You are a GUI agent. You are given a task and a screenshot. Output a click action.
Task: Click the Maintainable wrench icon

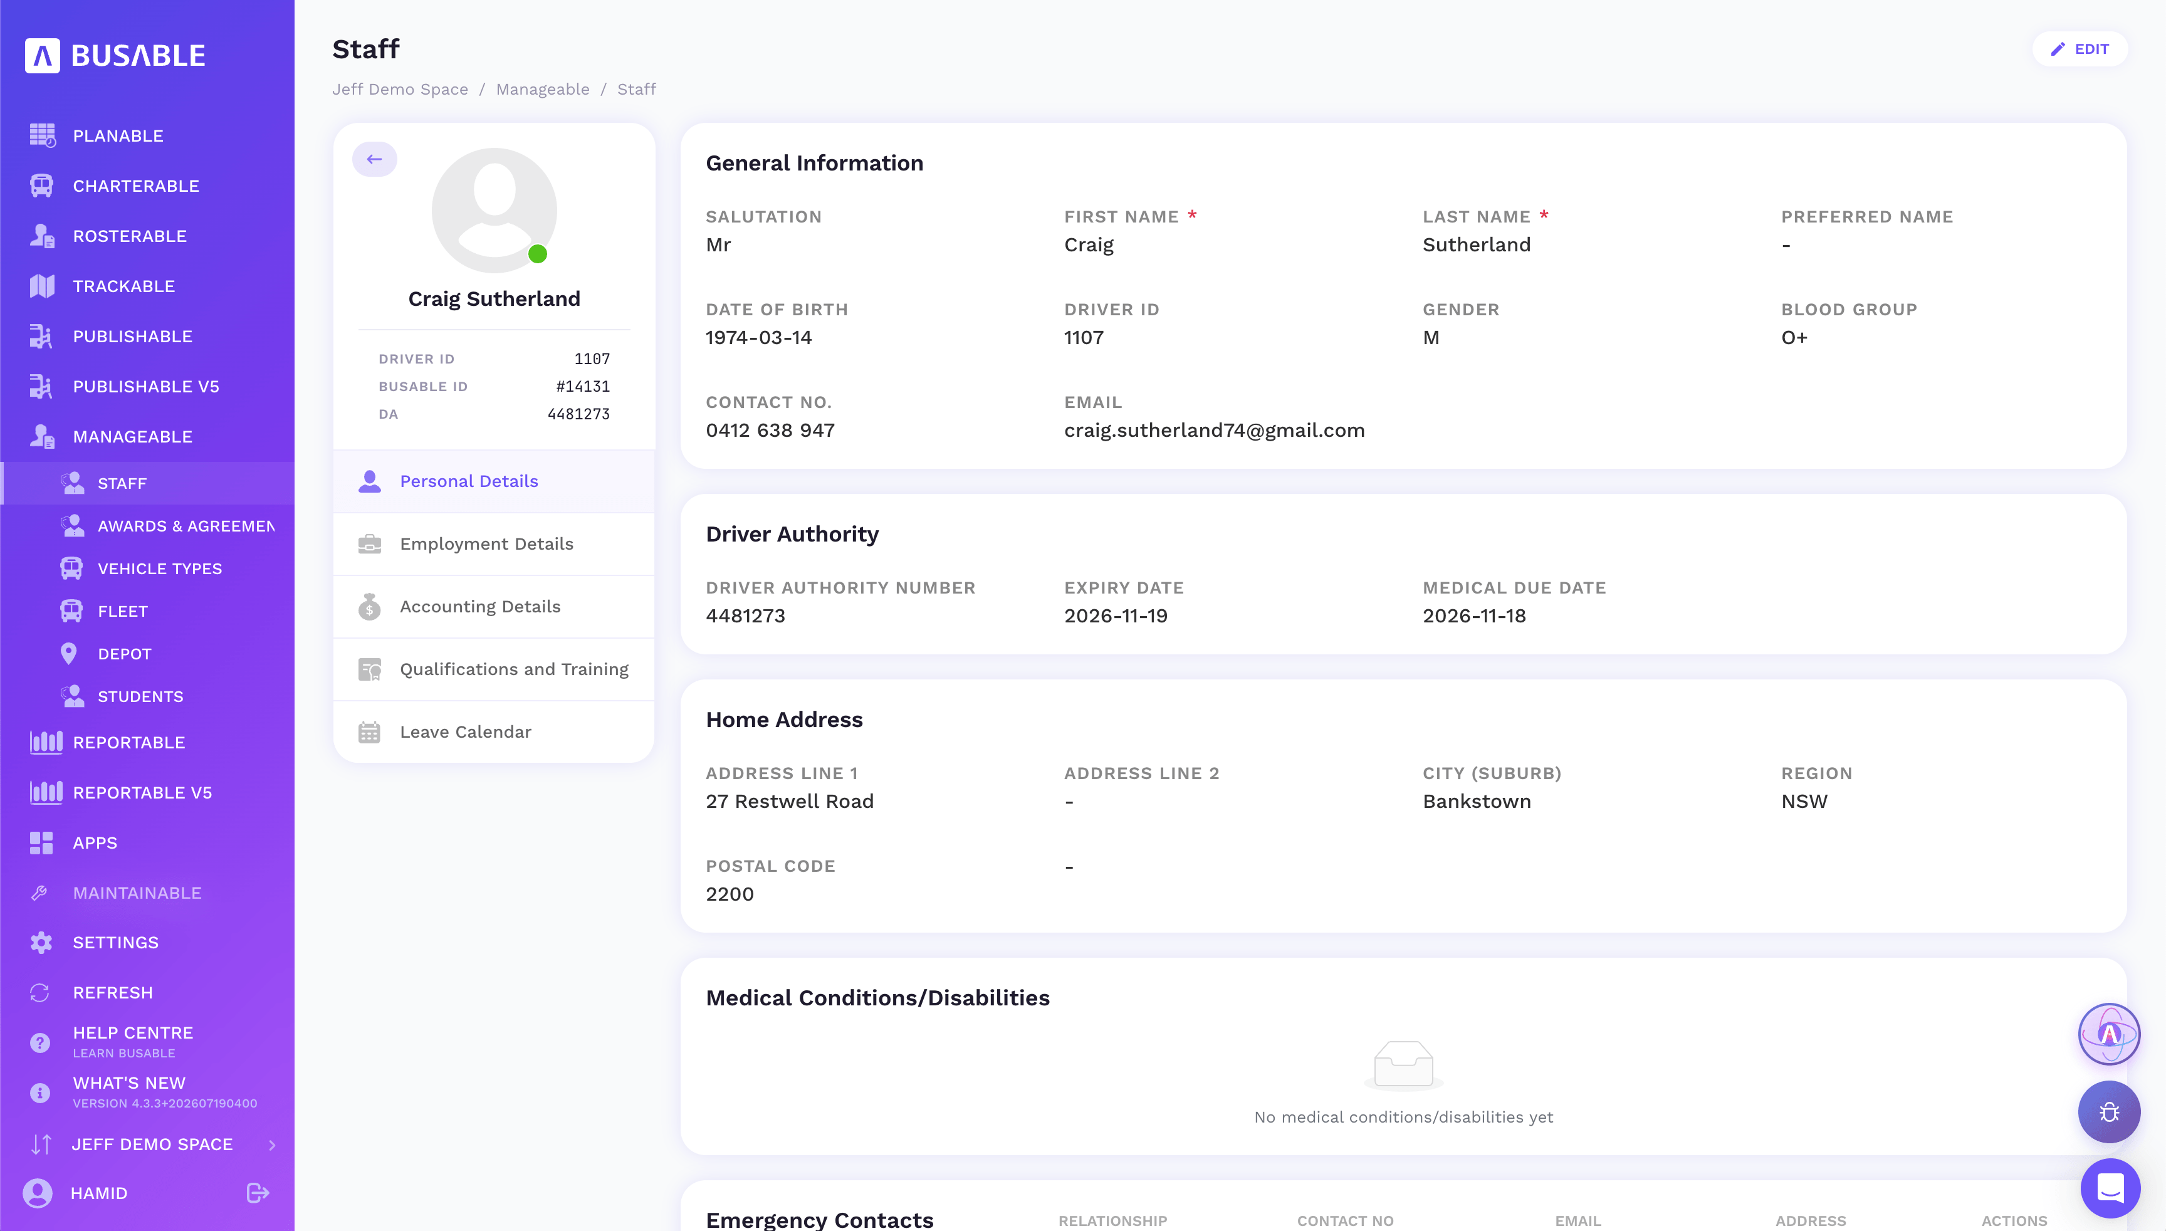tap(39, 893)
